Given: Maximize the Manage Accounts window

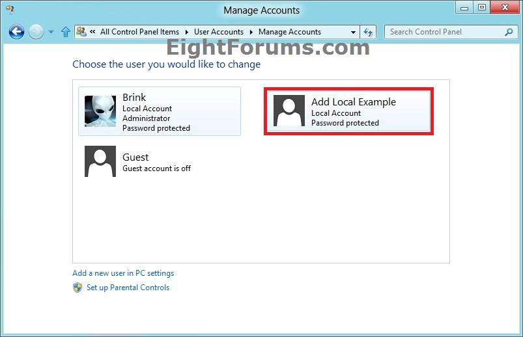Looking at the screenshot, I should tap(481, 8).
